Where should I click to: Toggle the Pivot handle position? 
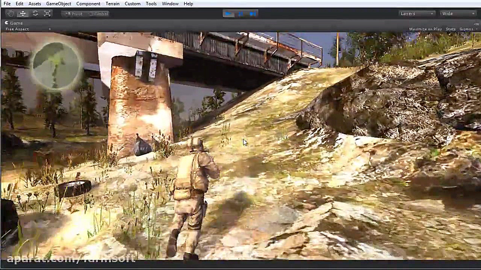point(74,13)
